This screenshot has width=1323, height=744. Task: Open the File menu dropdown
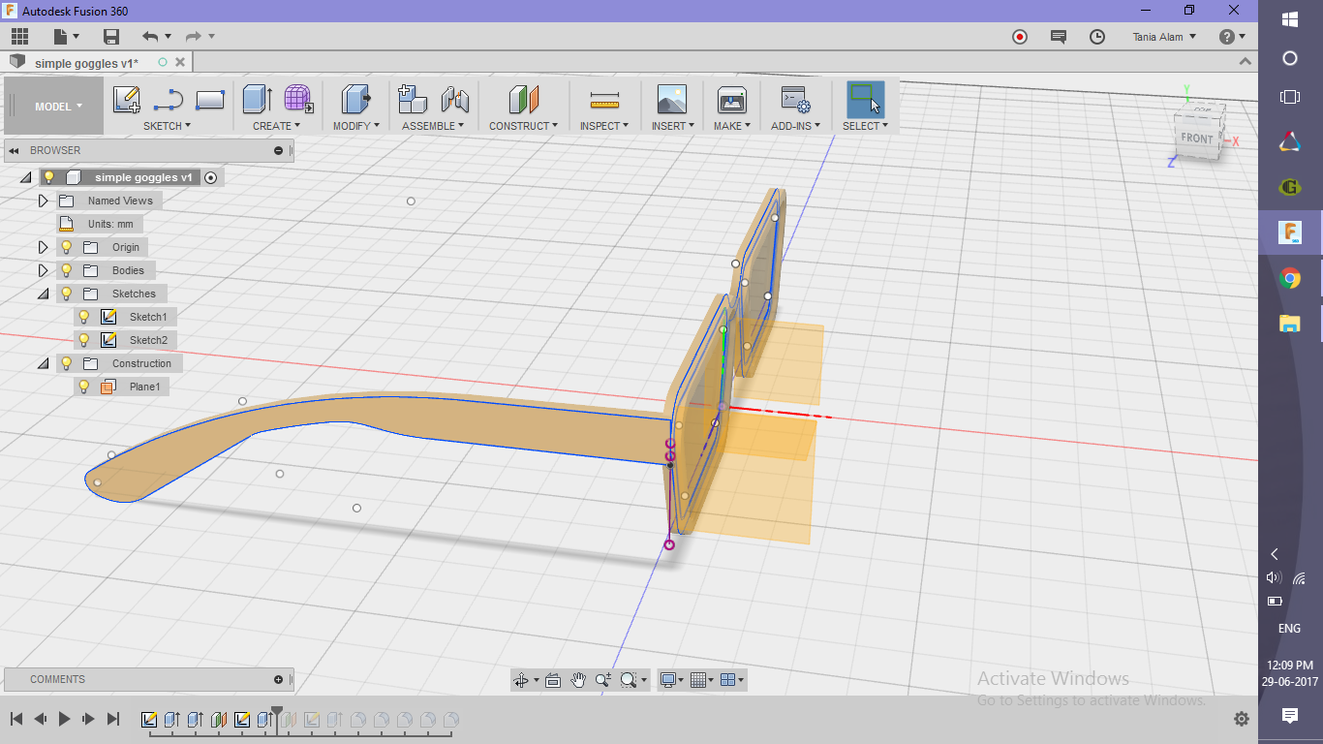pos(67,37)
